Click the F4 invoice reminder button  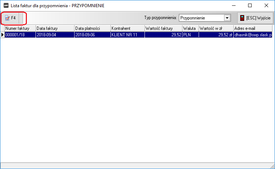coord(11,18)
